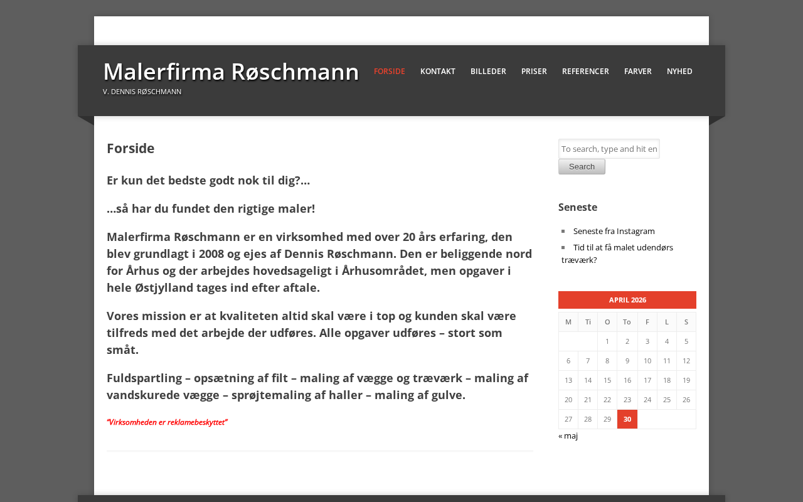
Task: Click the Forside page heading
Action: coord(130,149)
